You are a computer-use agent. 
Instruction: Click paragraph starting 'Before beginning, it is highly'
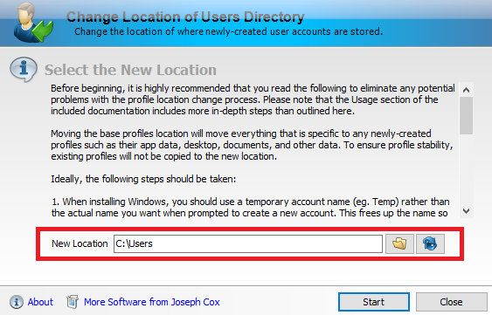(253, 99)
